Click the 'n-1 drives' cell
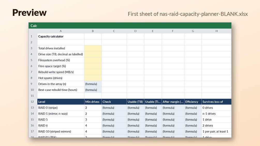The height and width of the screenshot is (146, 260). [217, 114]
